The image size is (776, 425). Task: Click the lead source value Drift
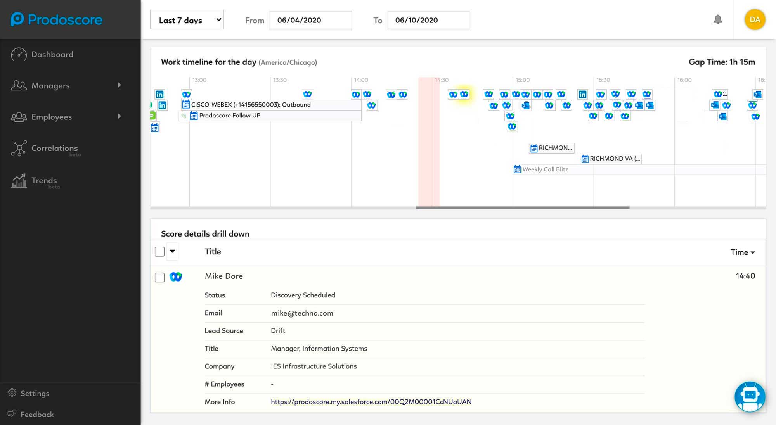pyautogui.click(x=278, y=331)
